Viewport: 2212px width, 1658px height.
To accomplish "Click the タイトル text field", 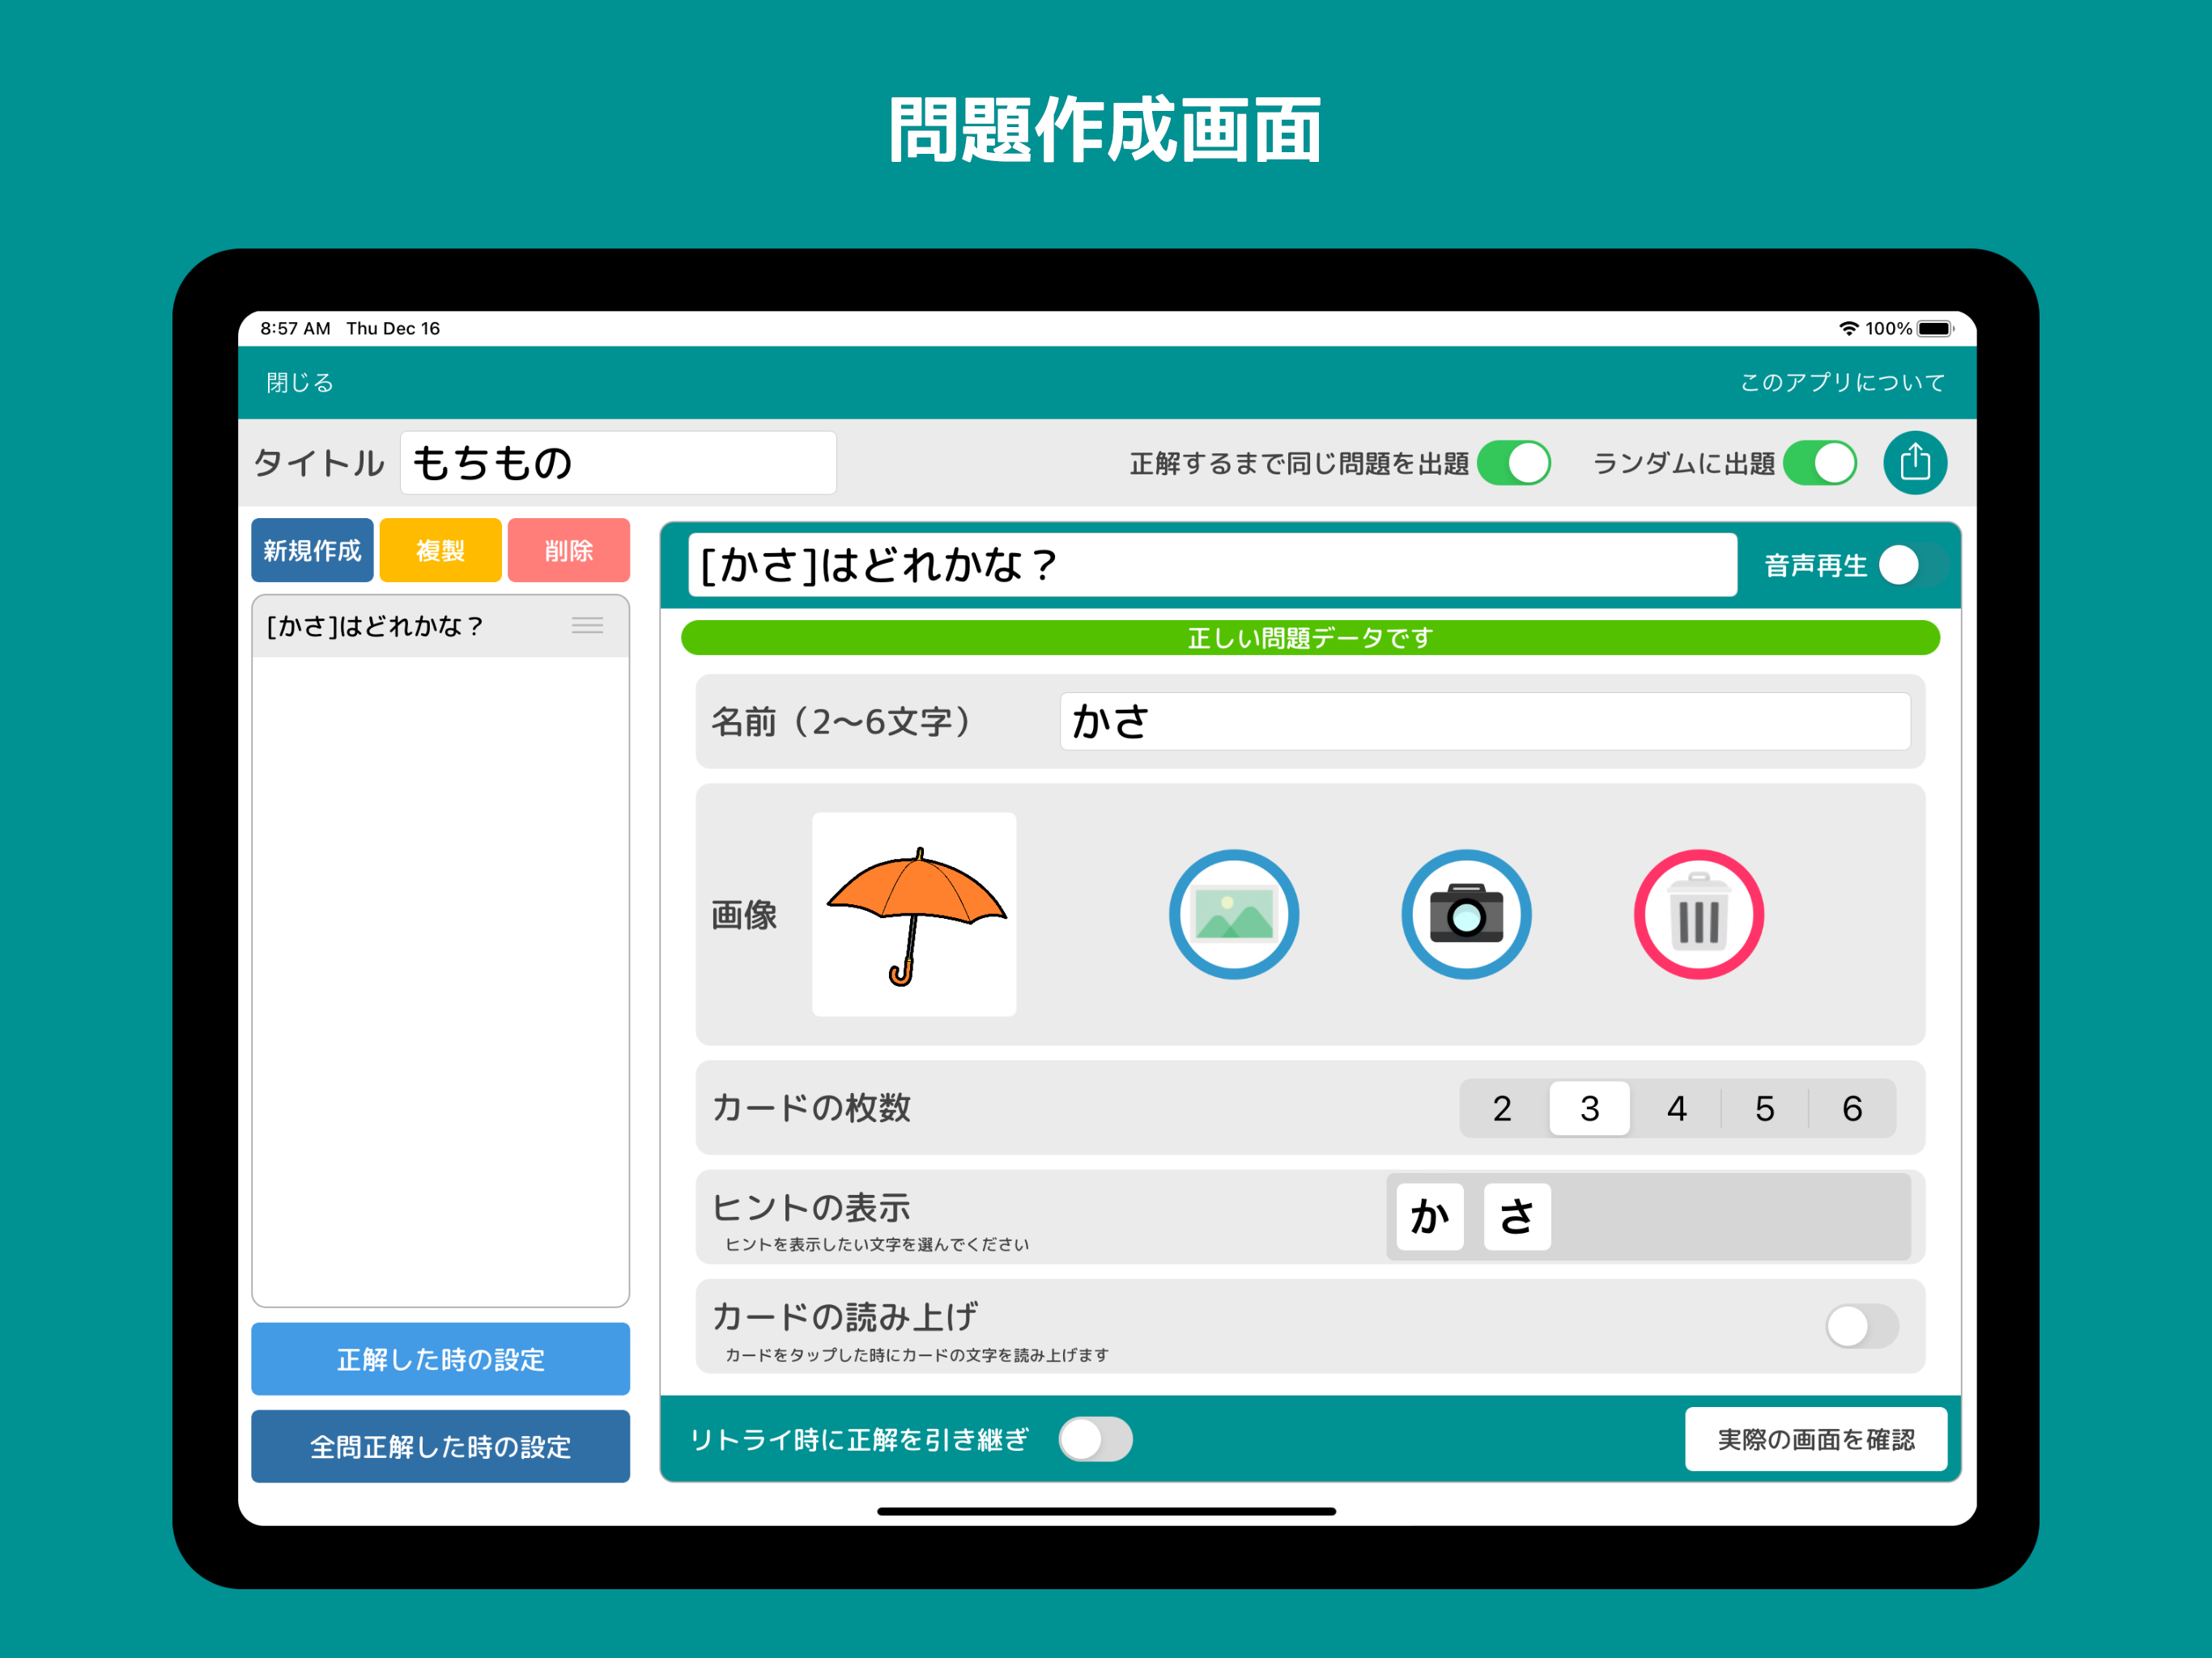I will [617, 463].
